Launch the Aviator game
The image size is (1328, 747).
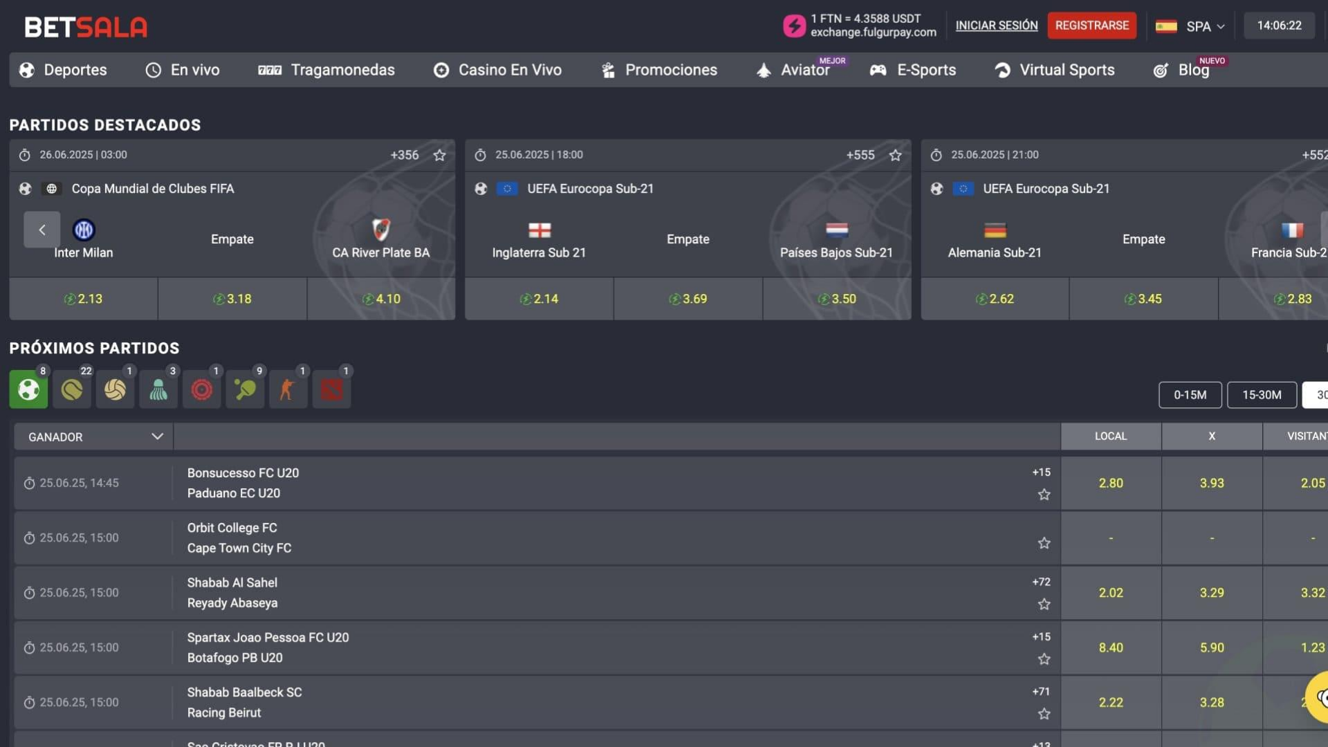pyautogui.click(x=793, y=70)
